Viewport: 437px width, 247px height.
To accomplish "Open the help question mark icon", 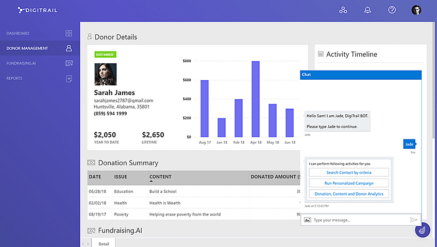I will pyautogui.click(x=392, y=10).
